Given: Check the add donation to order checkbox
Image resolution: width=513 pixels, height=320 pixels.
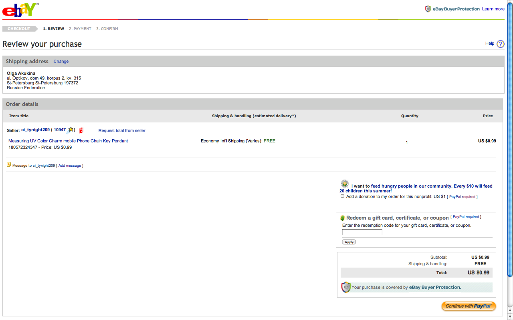Looking at the screenshot, I should [342, 196].
